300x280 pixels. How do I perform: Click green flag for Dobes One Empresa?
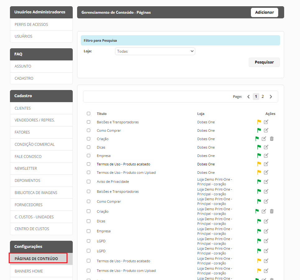(x=259, y=156)
